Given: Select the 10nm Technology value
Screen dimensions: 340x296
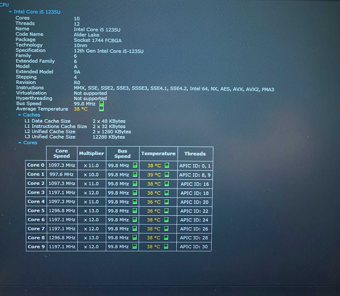Looking at the screenshot, I should (x=80, y=46).
